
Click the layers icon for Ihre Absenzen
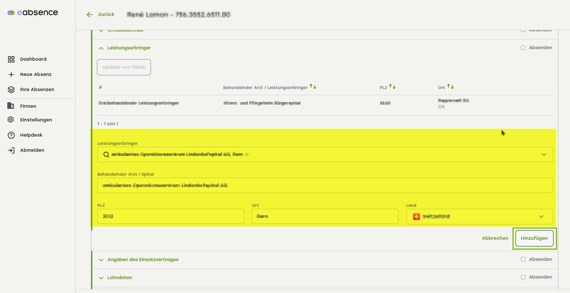[11, 90]
